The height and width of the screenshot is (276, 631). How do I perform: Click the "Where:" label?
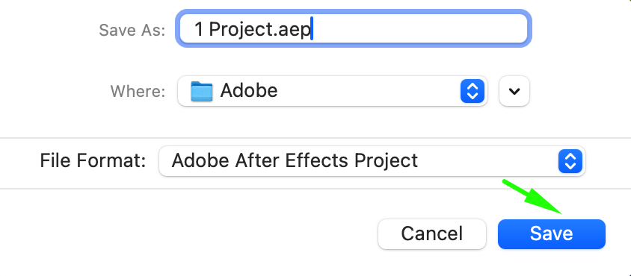click(x=138, y=92)
